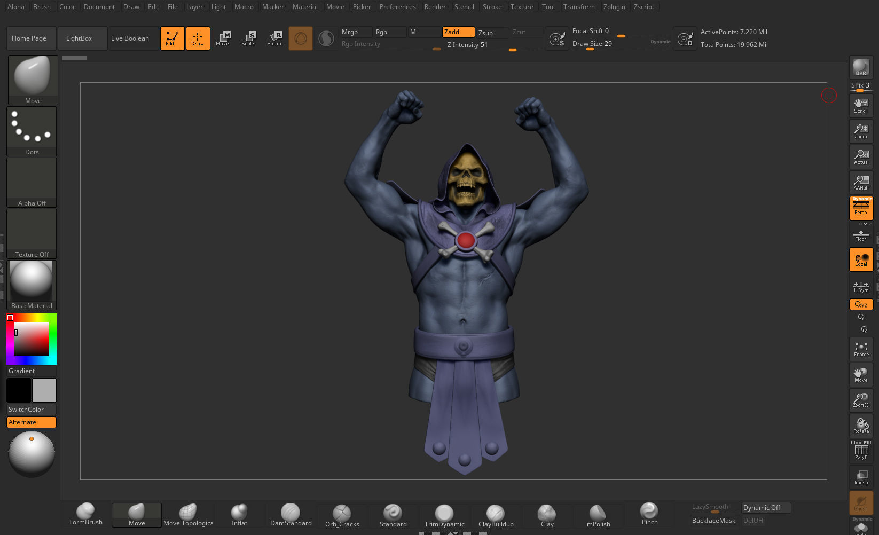Screen dimensions: 879x535
Task: Frame the model with Frame icon
Action: click(x=861, y=349)
